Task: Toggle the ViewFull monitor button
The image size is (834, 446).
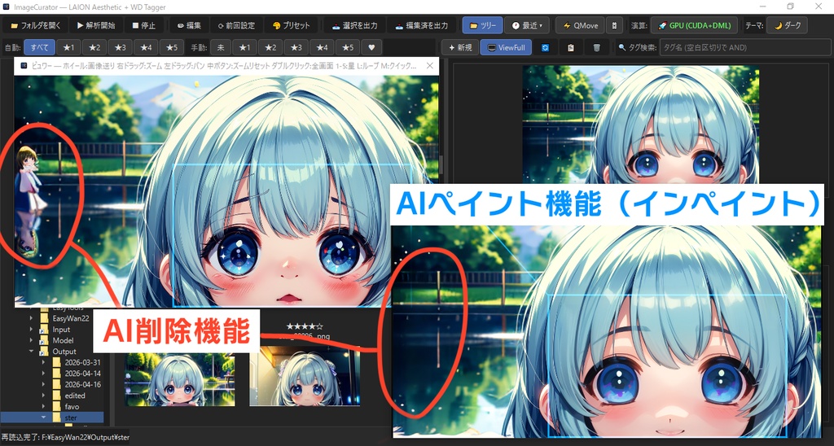Action: coord(507,47)
